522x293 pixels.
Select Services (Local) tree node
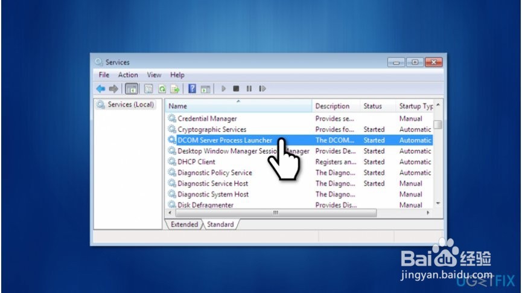pyautogui.click(x=126, y=105)
